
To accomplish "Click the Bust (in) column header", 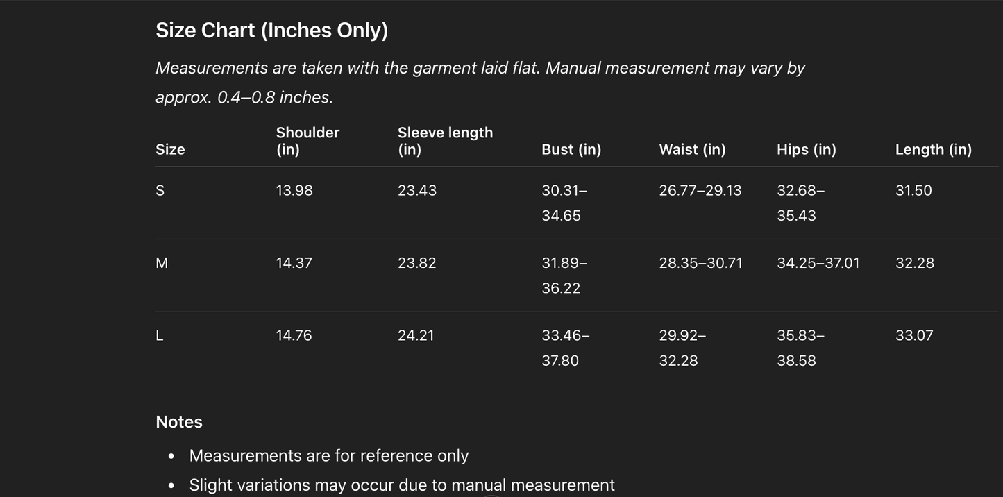I will pyautogui.click(x=571, y=149).
